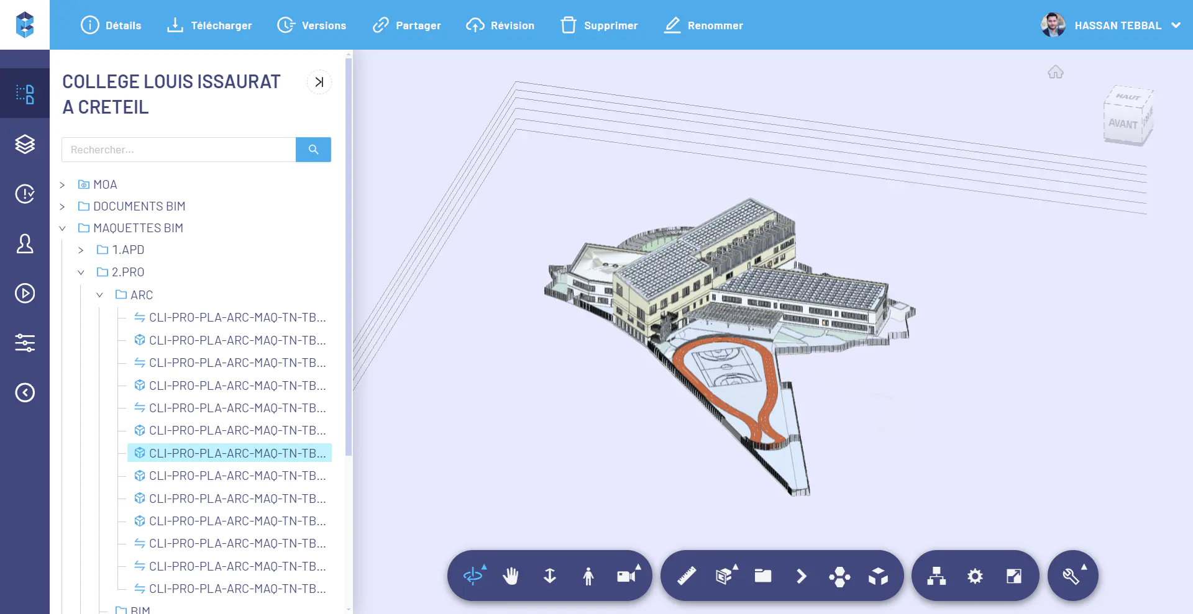Open the play circle icon in sidebar
Screen dimensions: 1193x614
pos(25,293)
